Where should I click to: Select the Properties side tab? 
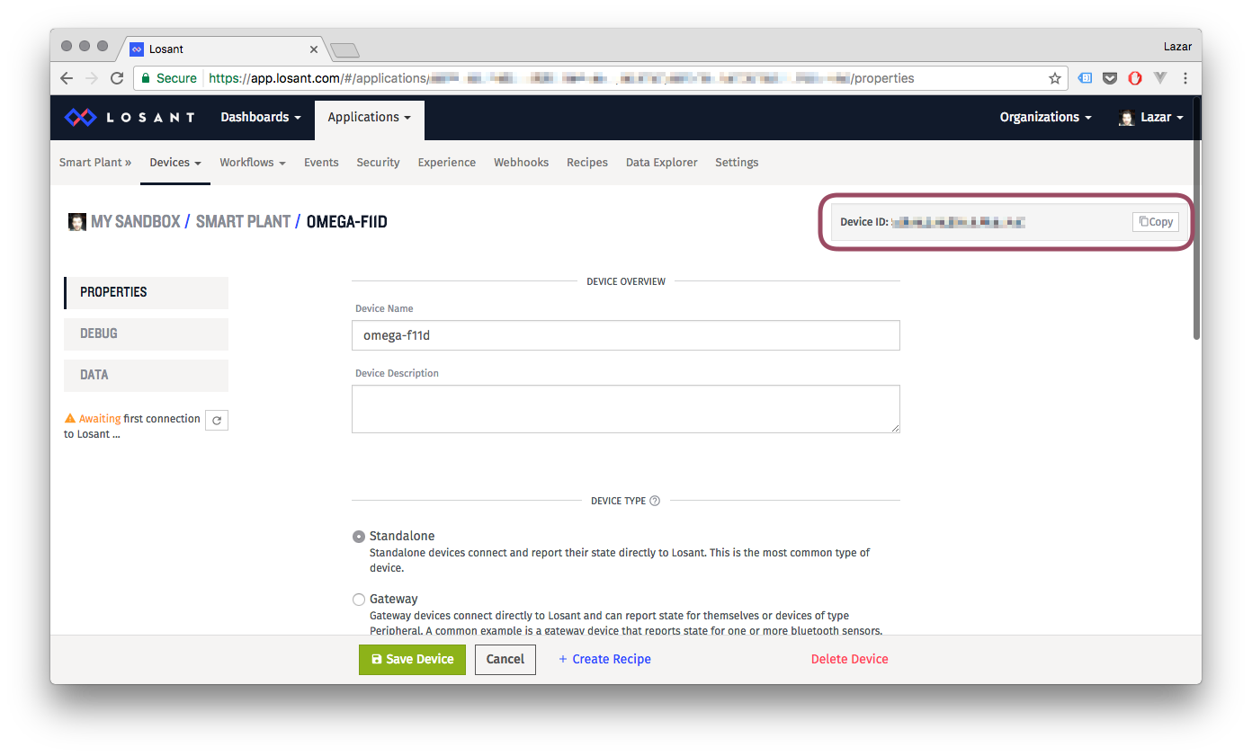[x=146, y=293]
